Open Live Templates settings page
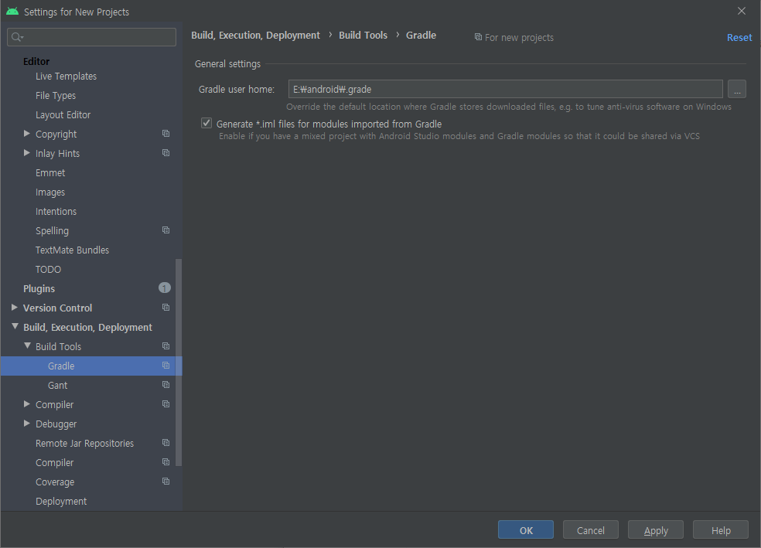 [66, 77]
